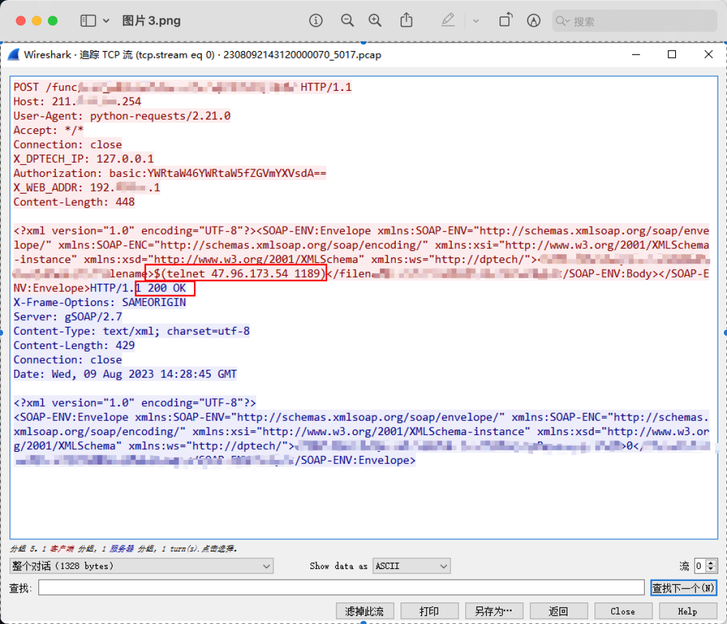
Task: Click the 打印 print button
Action: [429, 611]
